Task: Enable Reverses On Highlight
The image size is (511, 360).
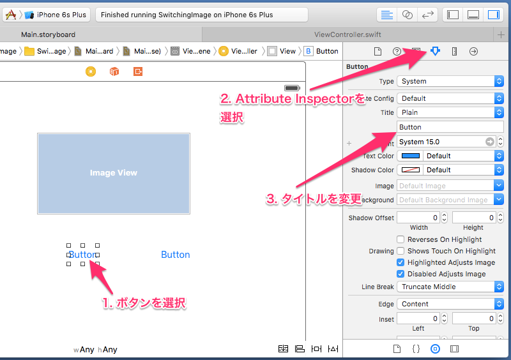Action: pos(400,239)
